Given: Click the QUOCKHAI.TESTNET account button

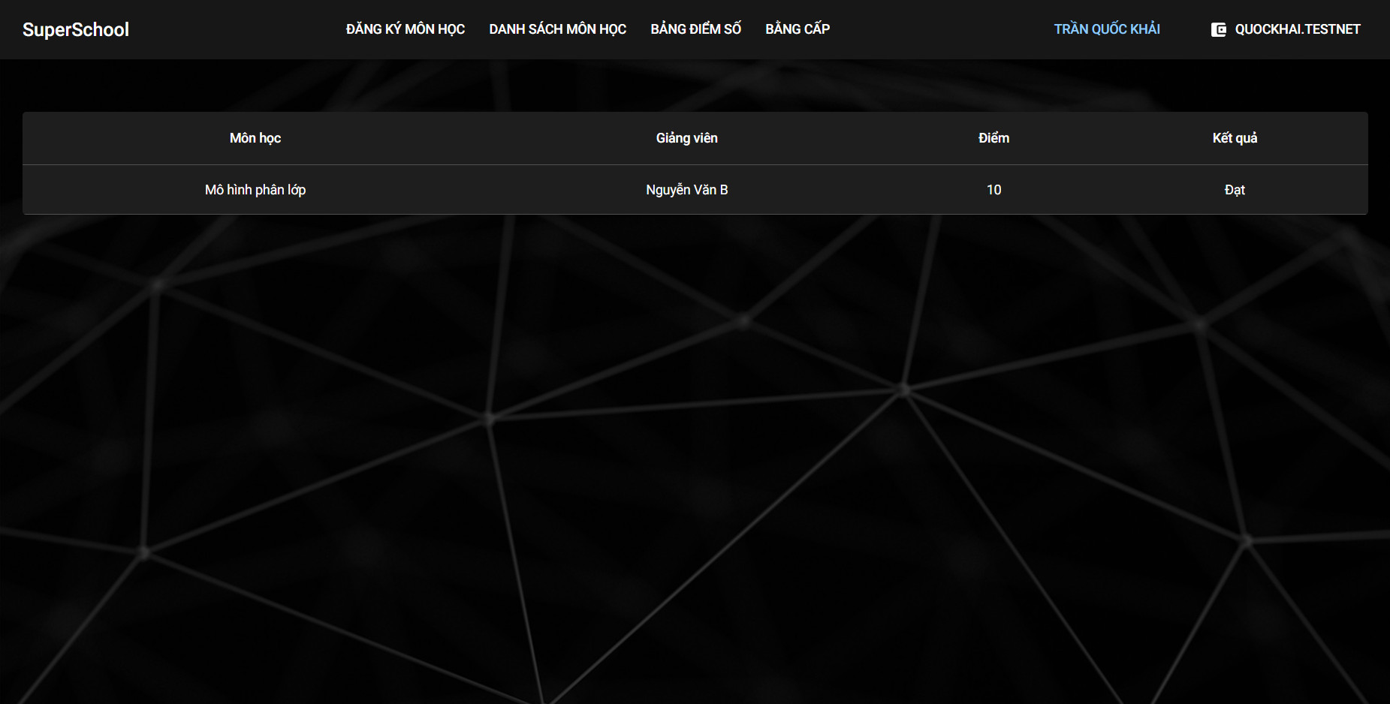Looking at the screenshot, I should coord(1286,29).
